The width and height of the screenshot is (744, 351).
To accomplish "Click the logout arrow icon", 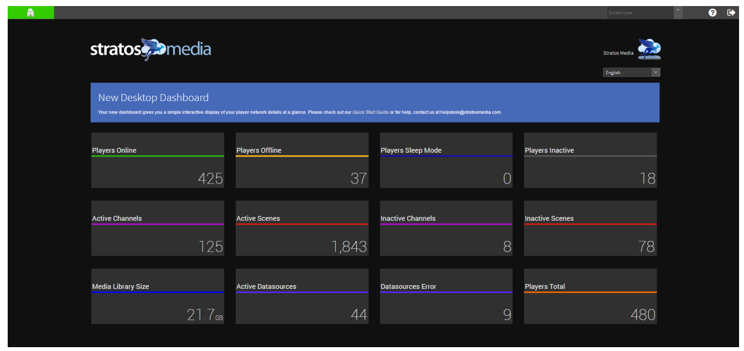I will point(731,13).
